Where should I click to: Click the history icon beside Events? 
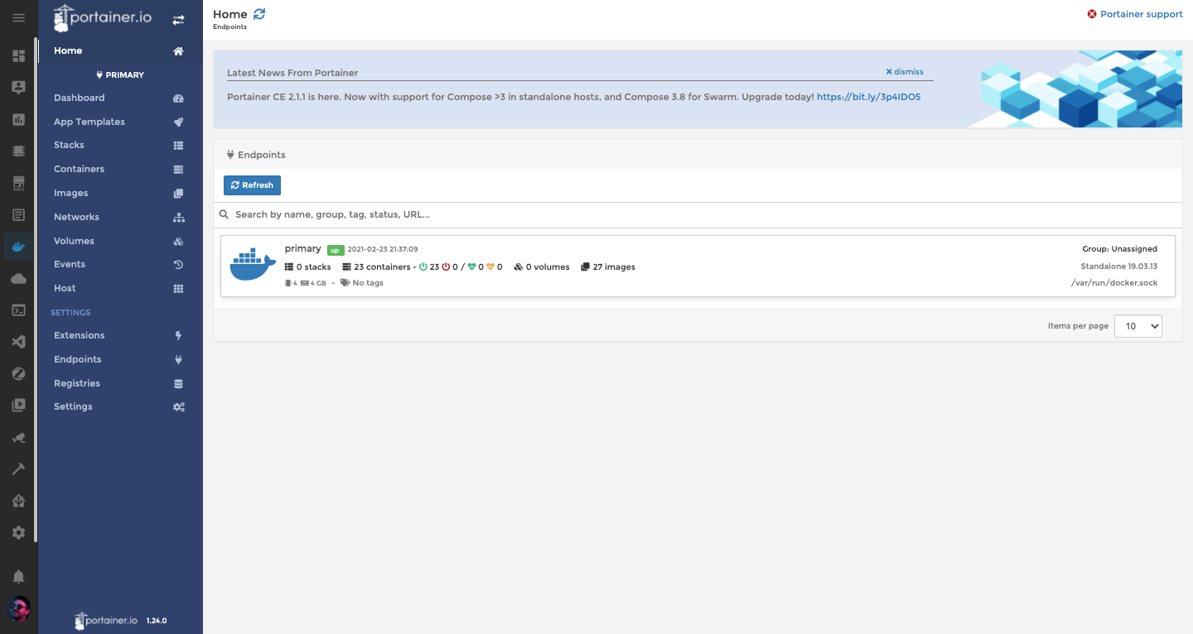178,265
